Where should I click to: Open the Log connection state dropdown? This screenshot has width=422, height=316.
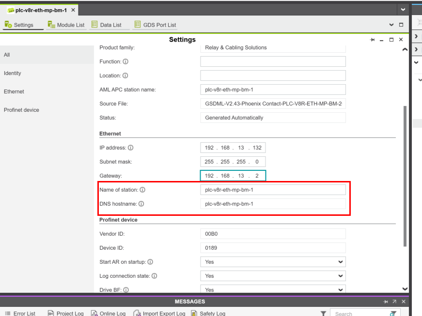coord(273,276)
